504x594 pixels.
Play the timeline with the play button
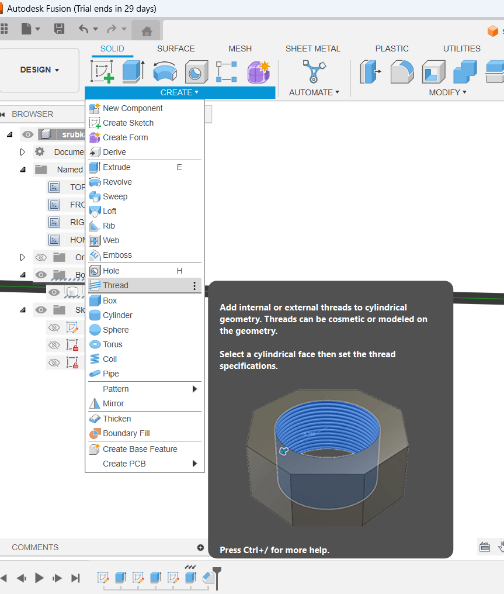[x=39, y=578]
